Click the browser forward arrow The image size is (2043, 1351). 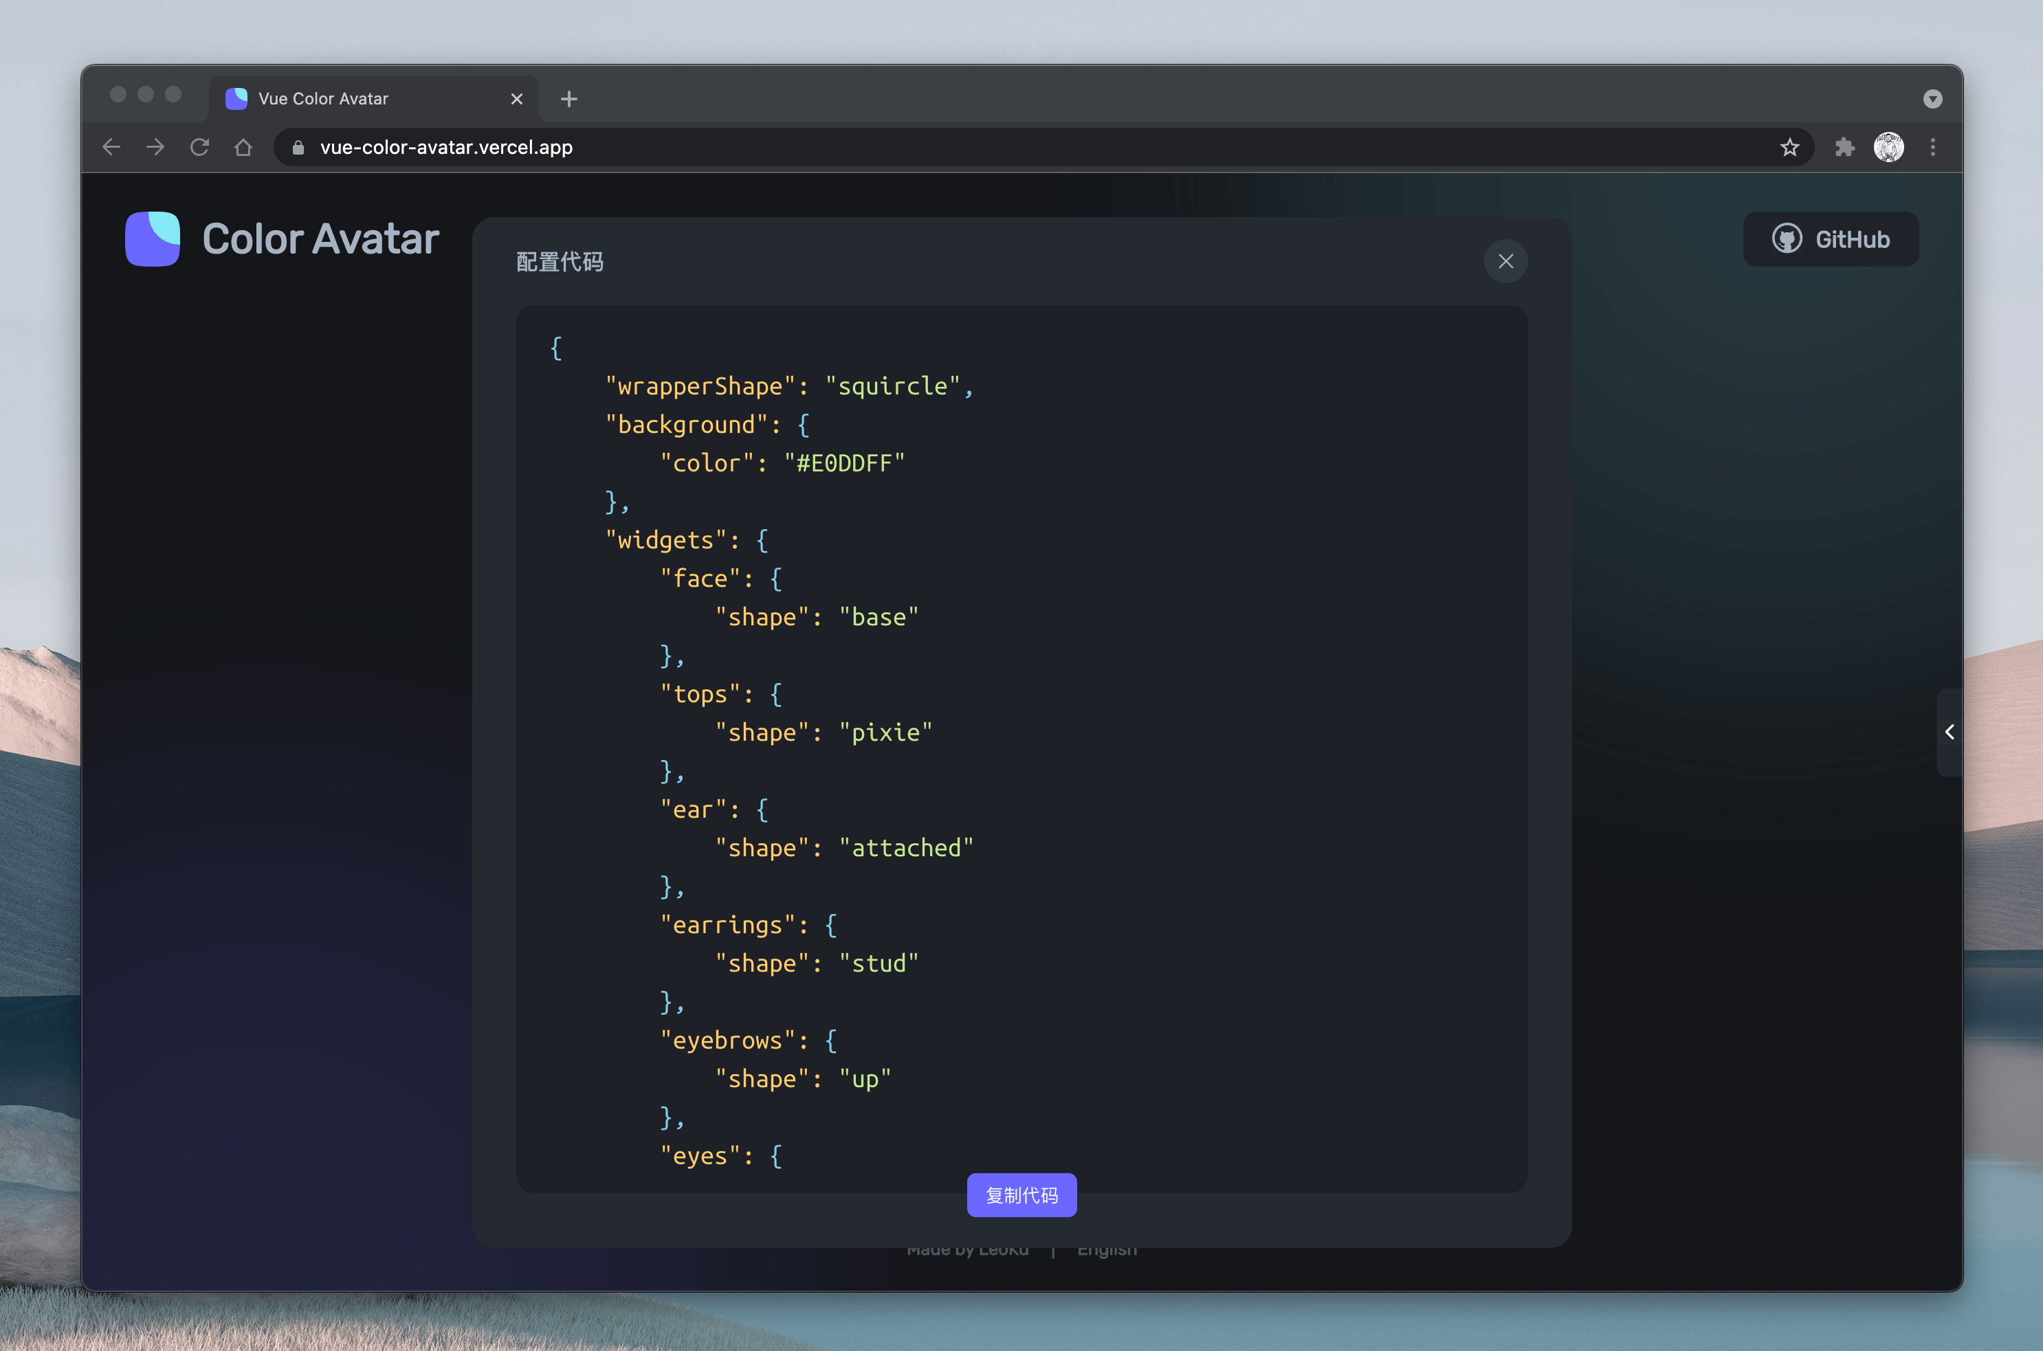155,147
